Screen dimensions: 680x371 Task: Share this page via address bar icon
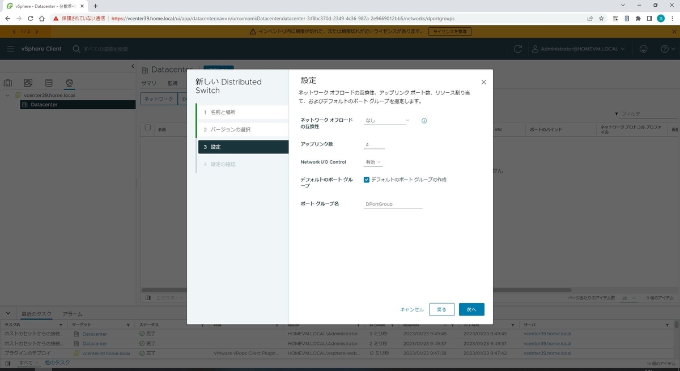589,18
